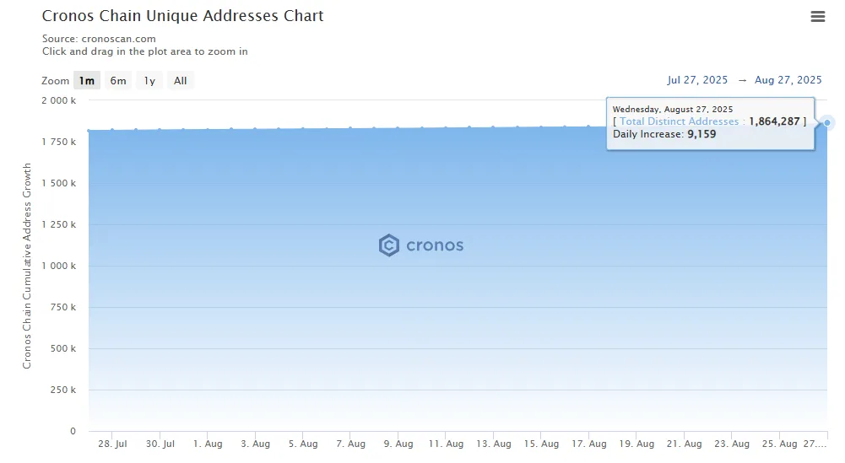Click the '1 500 k' y-axis label
The image size is (845, 463).
point(59,184)
